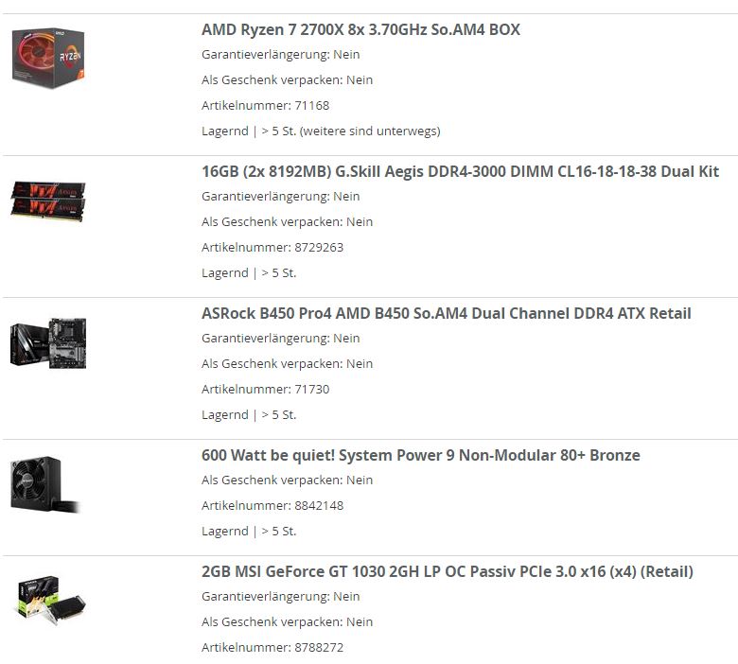Click ASRock B450 Pro4 product title
Image resolution: width=738 pixels, height=664 pixels.
pos(447,313)
